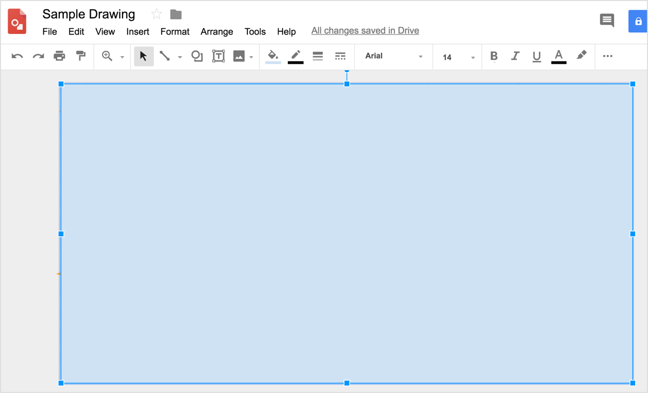648x393 pixels.
Task: Toggle Underline formatting
Action: 536,57
